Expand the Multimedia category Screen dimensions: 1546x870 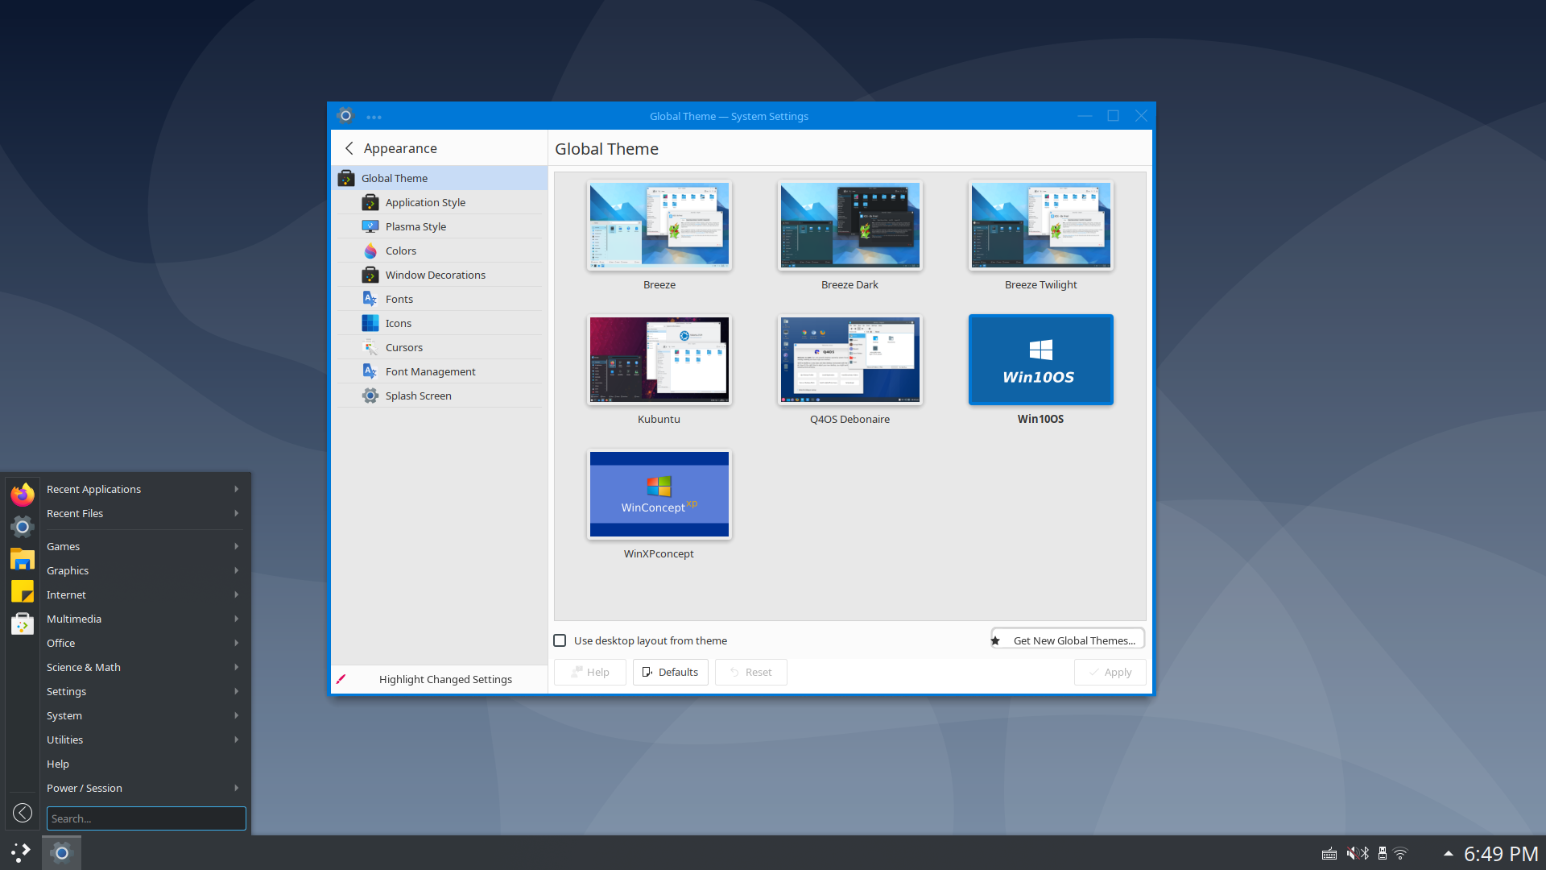pyautogui.click(x=144, y=619)
